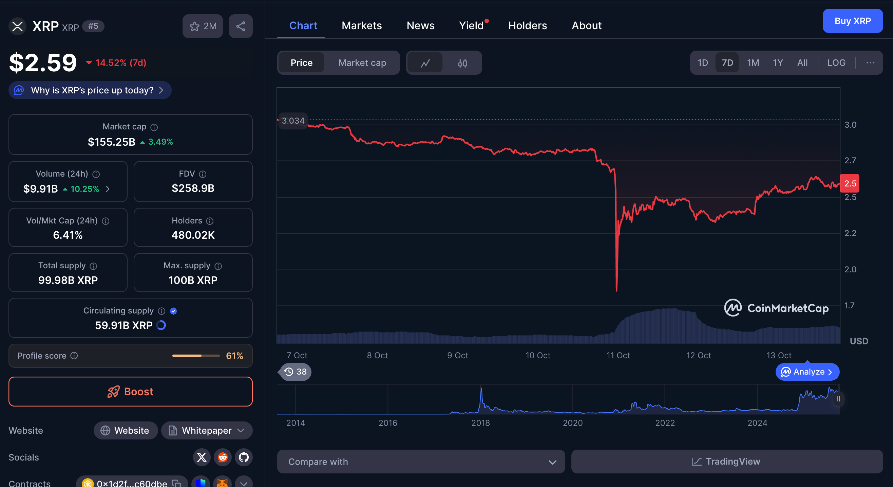Viewport: 893px width, 487px height.
Task: Click the Buy XRP button
Action: point(853,21)
